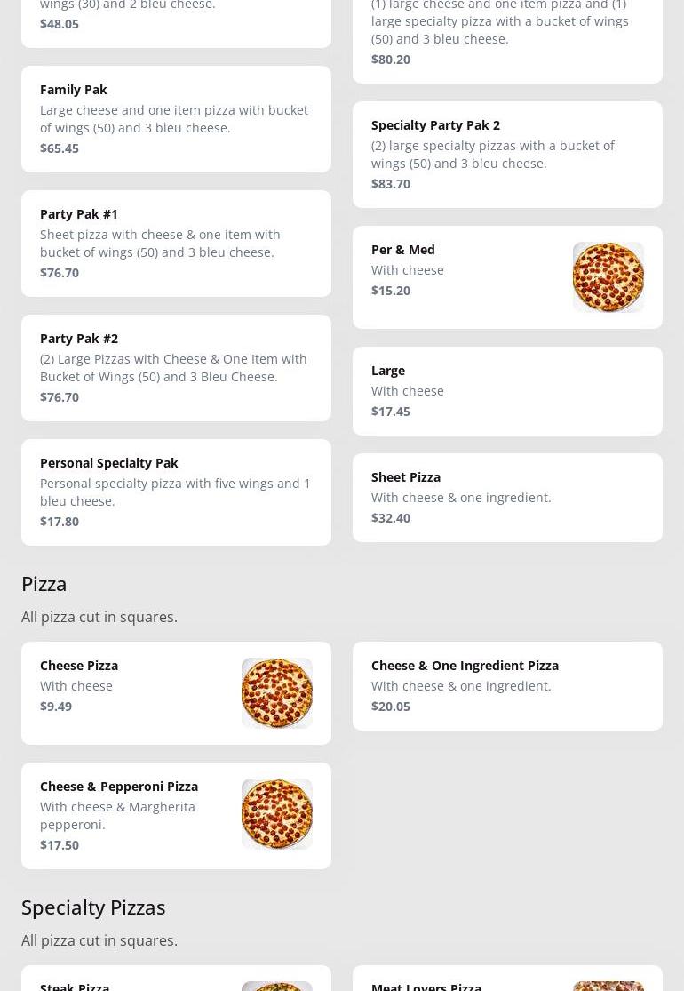Click the $65.45 Family Pak price
The height and width of the screenshot is (991, 684).
pyautogui.click(x=60, y=148)
